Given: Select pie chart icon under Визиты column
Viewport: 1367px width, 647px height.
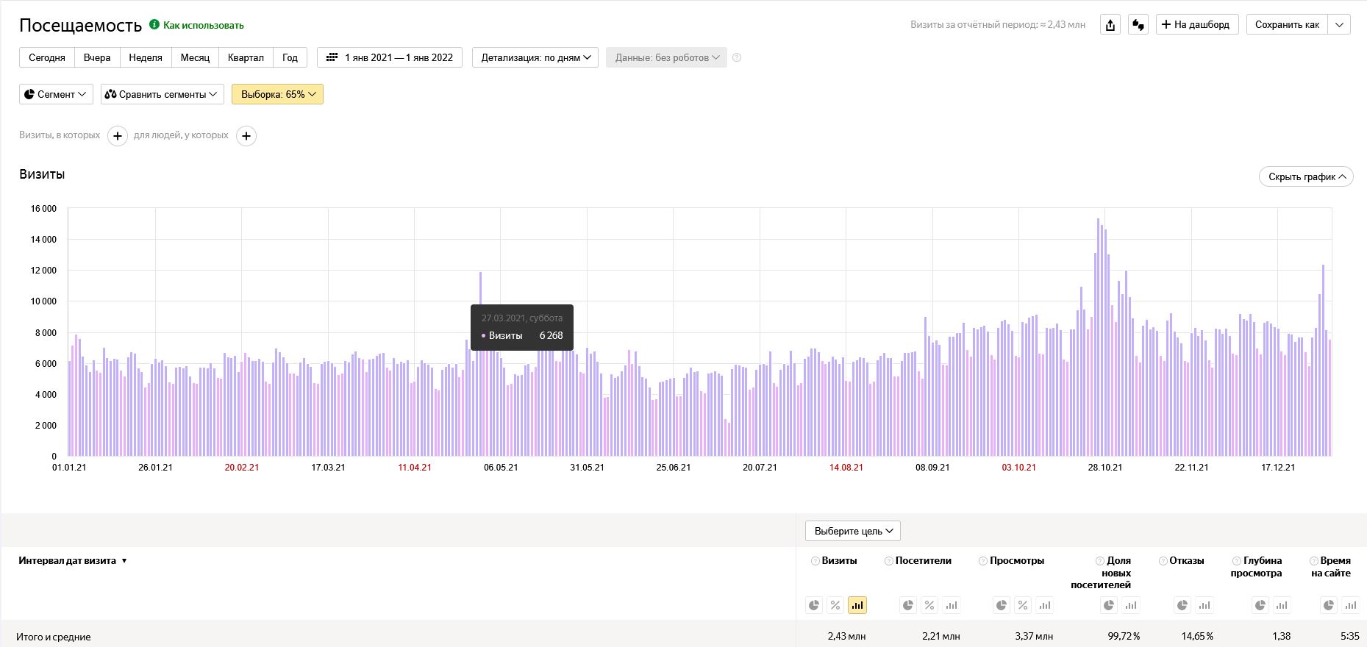Looking at the screenshot, I should [x=814, y=605].
